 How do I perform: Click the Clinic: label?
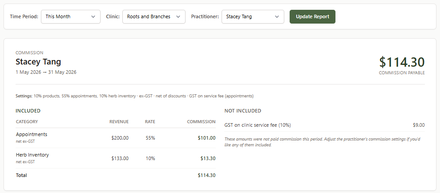[x=113, y=16]
